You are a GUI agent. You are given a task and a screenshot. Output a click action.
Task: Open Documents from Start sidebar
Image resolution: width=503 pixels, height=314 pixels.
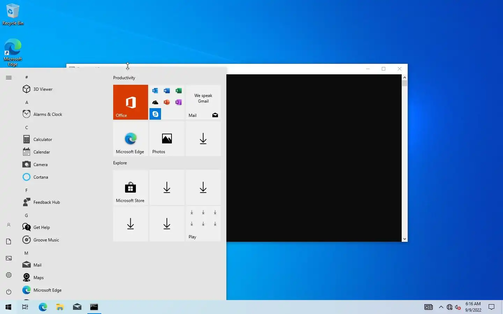9,241
